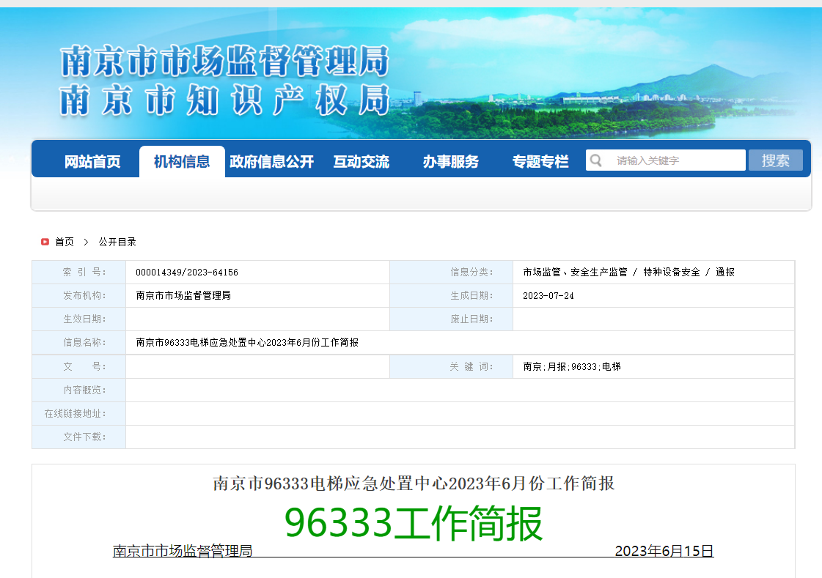Viewport: 822px width, 578px height.
Task: Click the date 2023-07-24
Action: coord(548,296)
